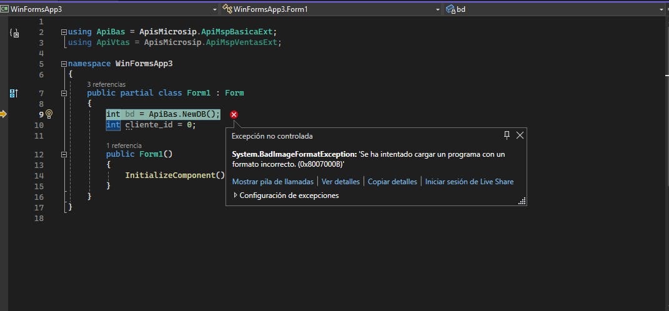Expand Configuración de excepciones section
669x311 pixels.
[x=235, y=195]
